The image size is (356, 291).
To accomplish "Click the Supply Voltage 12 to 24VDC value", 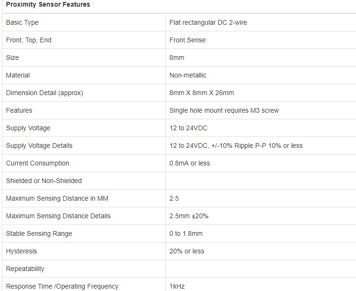I will tap(188, 128).
